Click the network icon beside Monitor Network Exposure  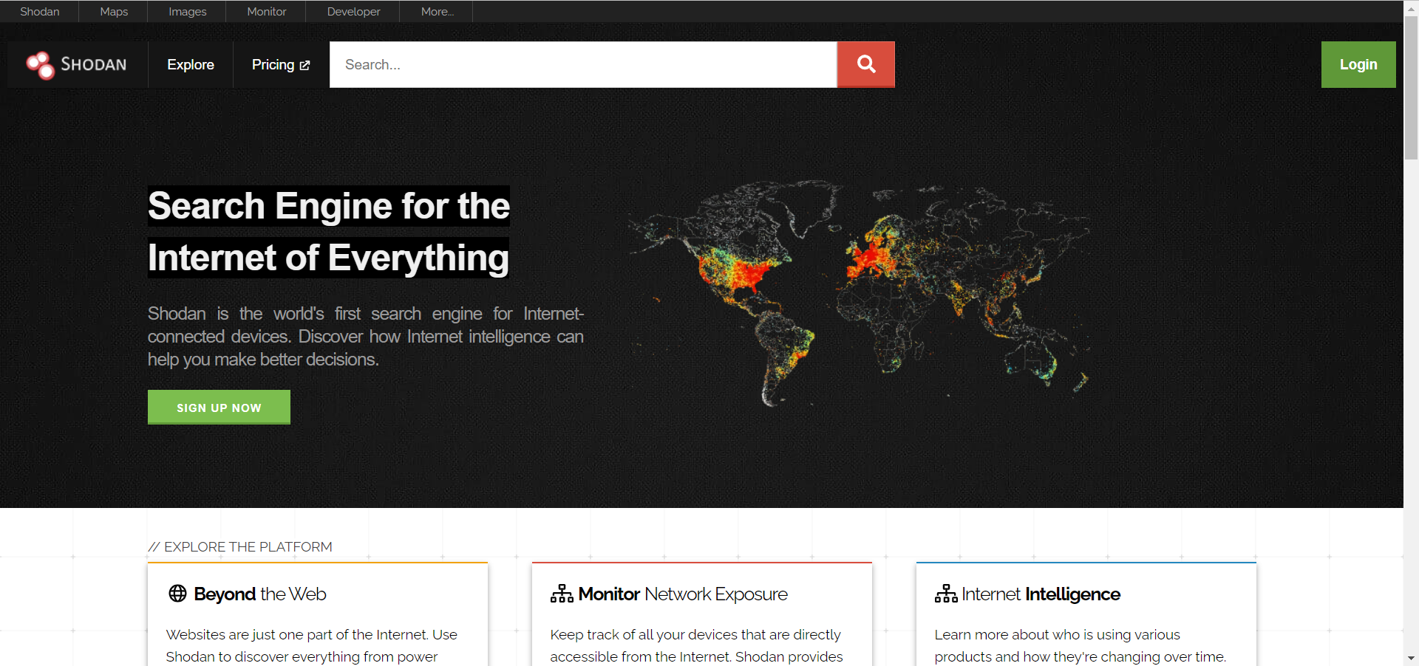(562, 594)
